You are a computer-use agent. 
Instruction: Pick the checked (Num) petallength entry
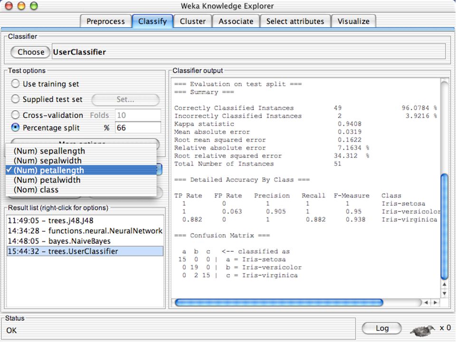click(81, 170)
